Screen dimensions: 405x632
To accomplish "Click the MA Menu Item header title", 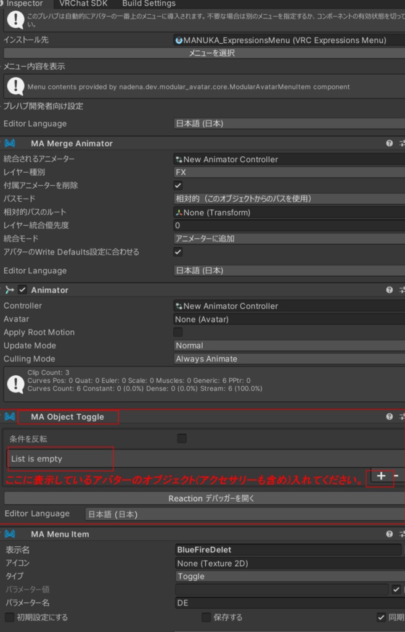I will (x=60, y=534).
